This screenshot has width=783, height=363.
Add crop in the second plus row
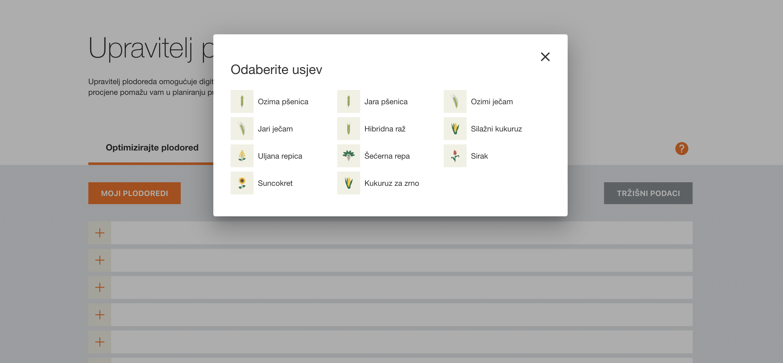click(100, 260)
